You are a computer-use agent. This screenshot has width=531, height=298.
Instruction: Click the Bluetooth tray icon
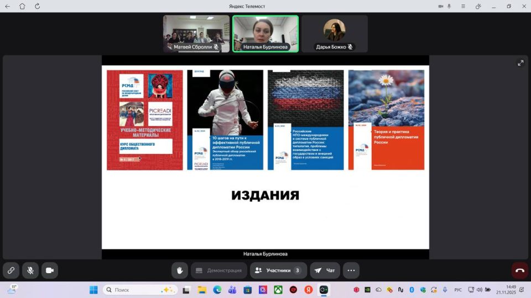click(x=412, y=290)
